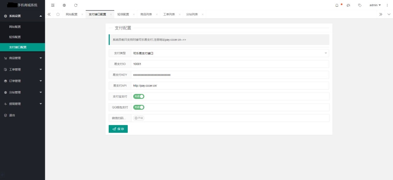Open 网站配置 in the sidebar
The image size is (393, 180).
[22, 27]
